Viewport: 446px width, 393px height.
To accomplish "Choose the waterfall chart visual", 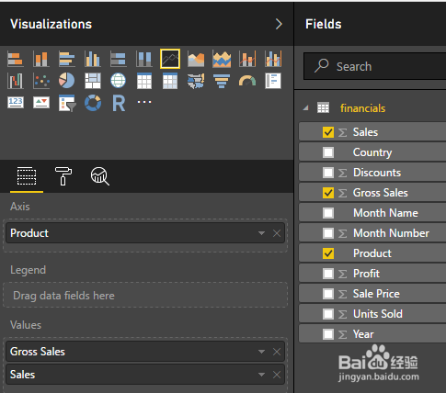I will click(x=16, y=81).
